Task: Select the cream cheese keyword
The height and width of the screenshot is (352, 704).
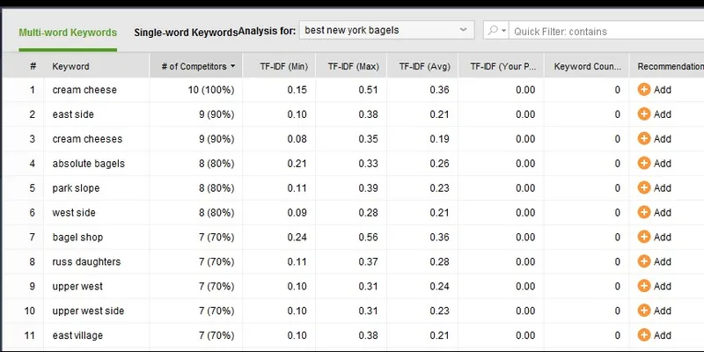Action: (x=84, y=90)
